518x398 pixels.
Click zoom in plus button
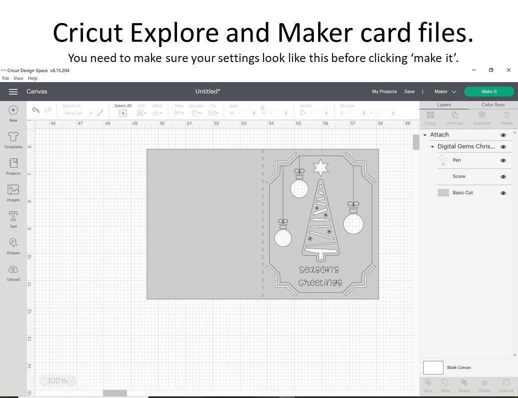(x=71, y=381)
